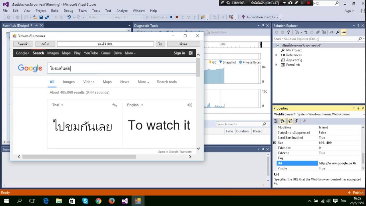Screen dimensions: 366x206
Task: Open WebBrowser1 object selector dropdown in Properties
Action: pos(364,114)
